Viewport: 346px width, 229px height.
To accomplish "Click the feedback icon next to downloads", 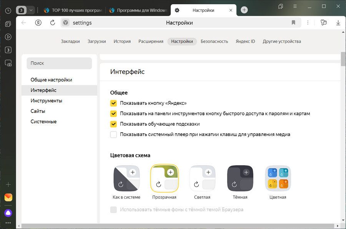I will pos(324,23).
